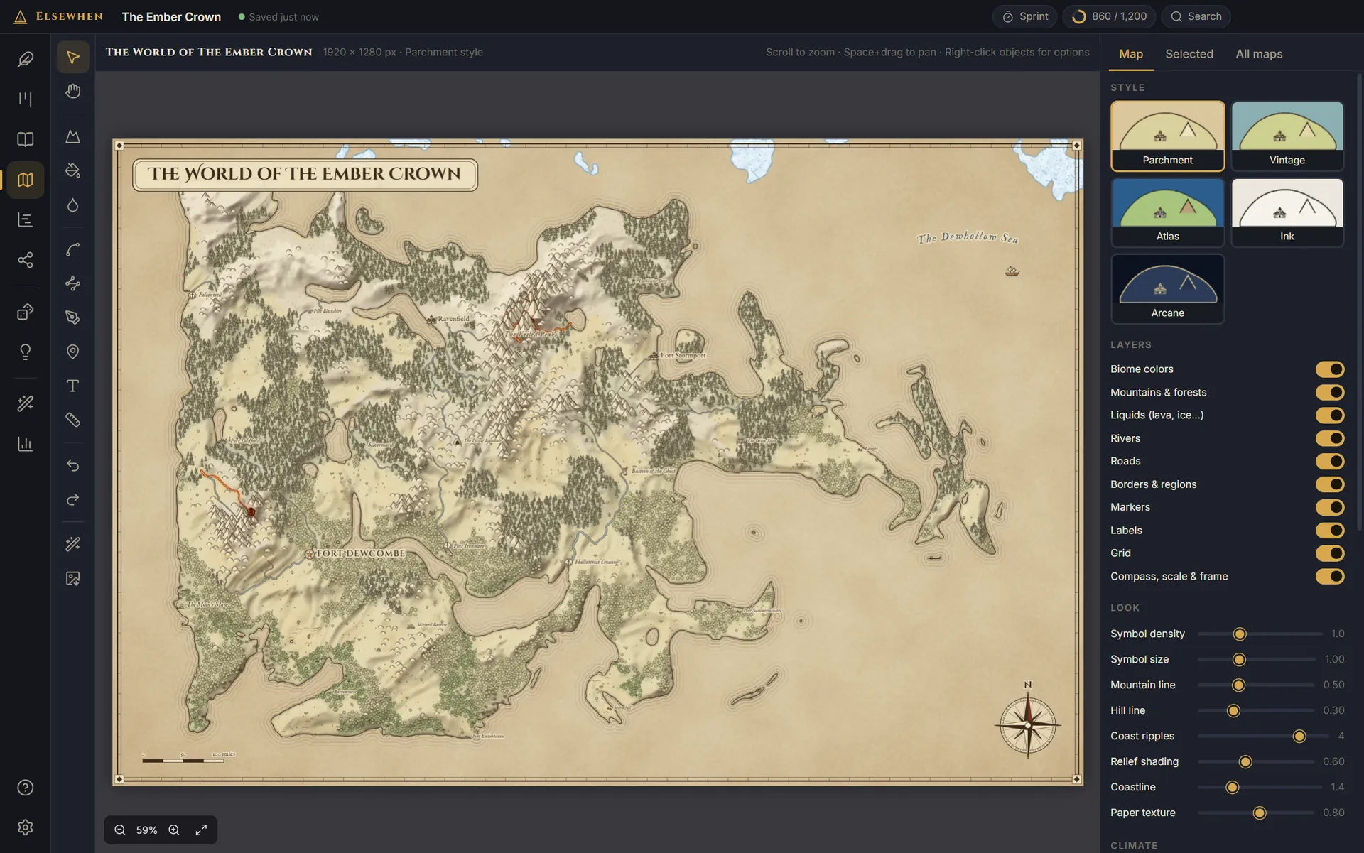1364x853 pixels.
Task: Open the lightbulb ideas sidebar icon
Action: [x=26, y=352]
